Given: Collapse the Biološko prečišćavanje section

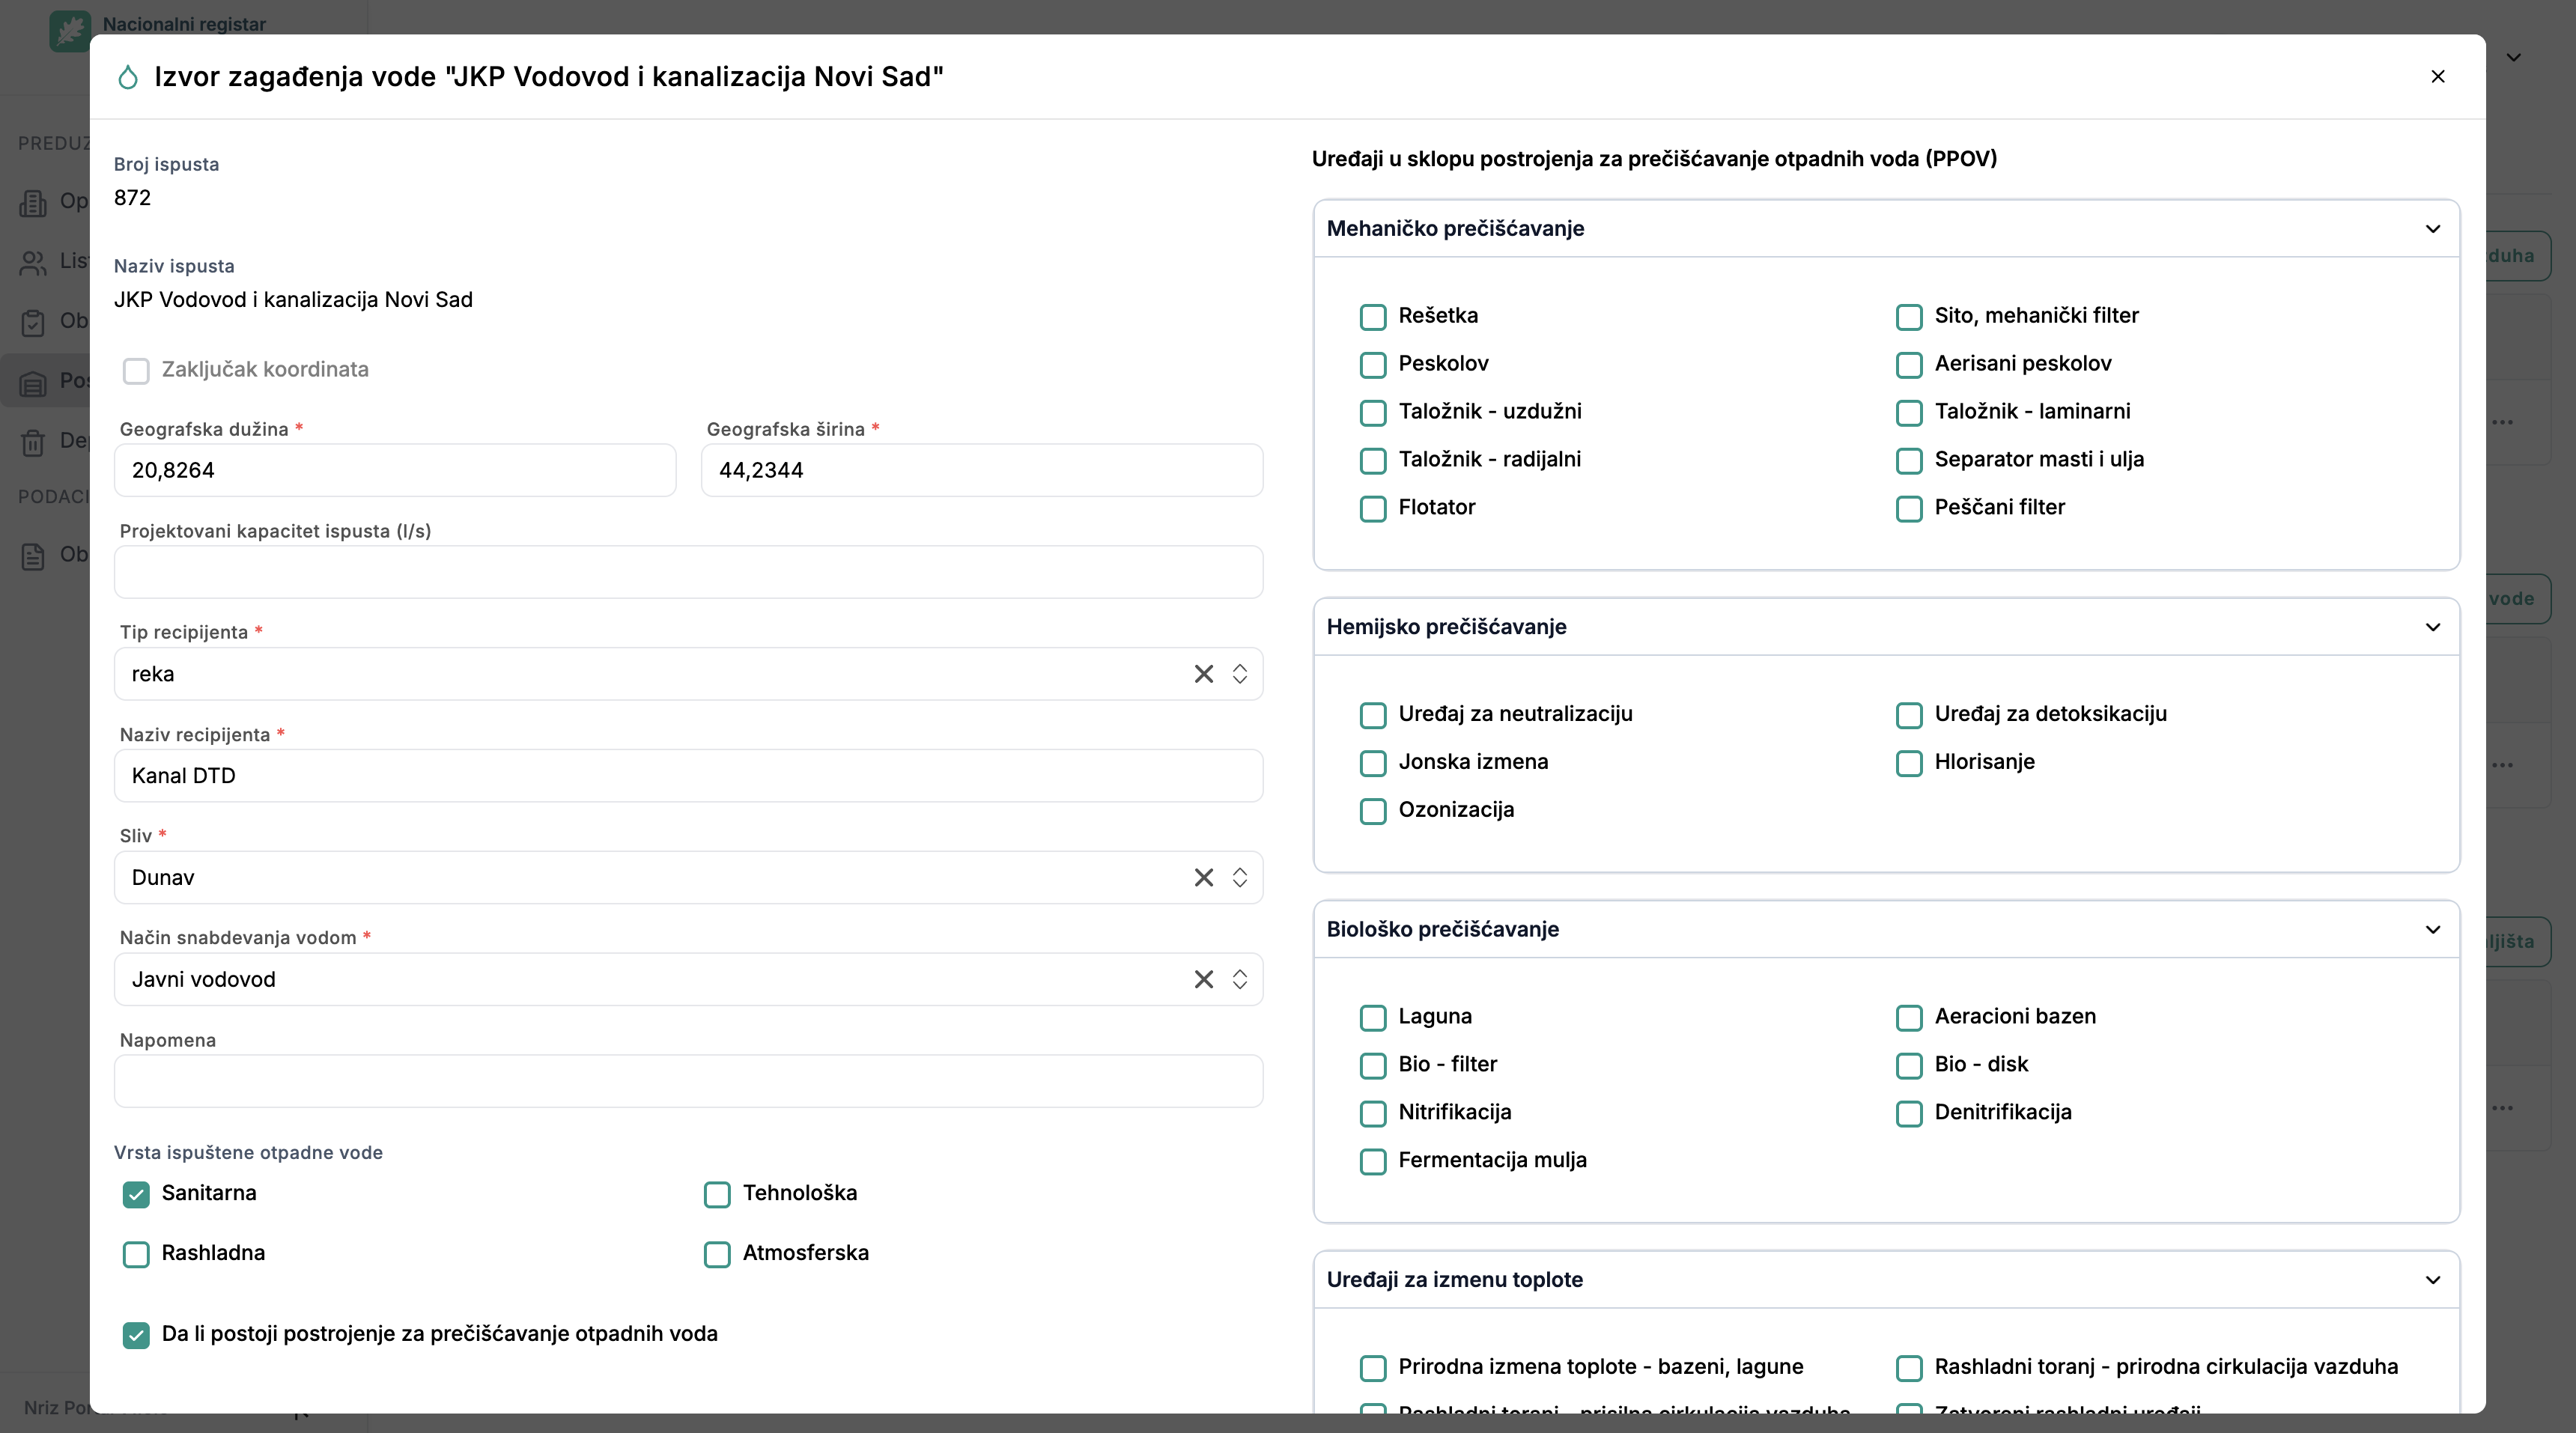Looking at the screenshot, I should (x=2433, y=930).
